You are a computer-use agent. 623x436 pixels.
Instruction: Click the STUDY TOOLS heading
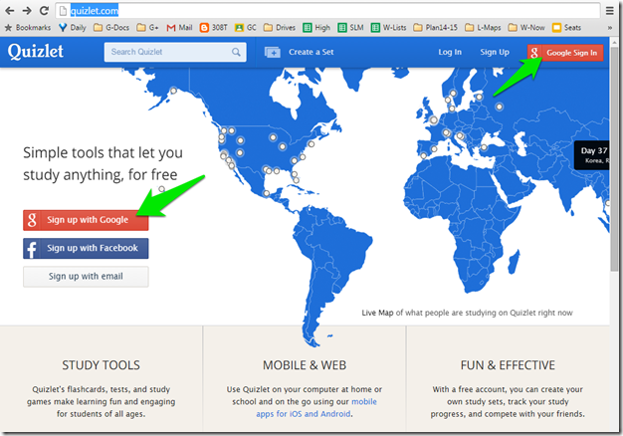click(x=101, y=365)
